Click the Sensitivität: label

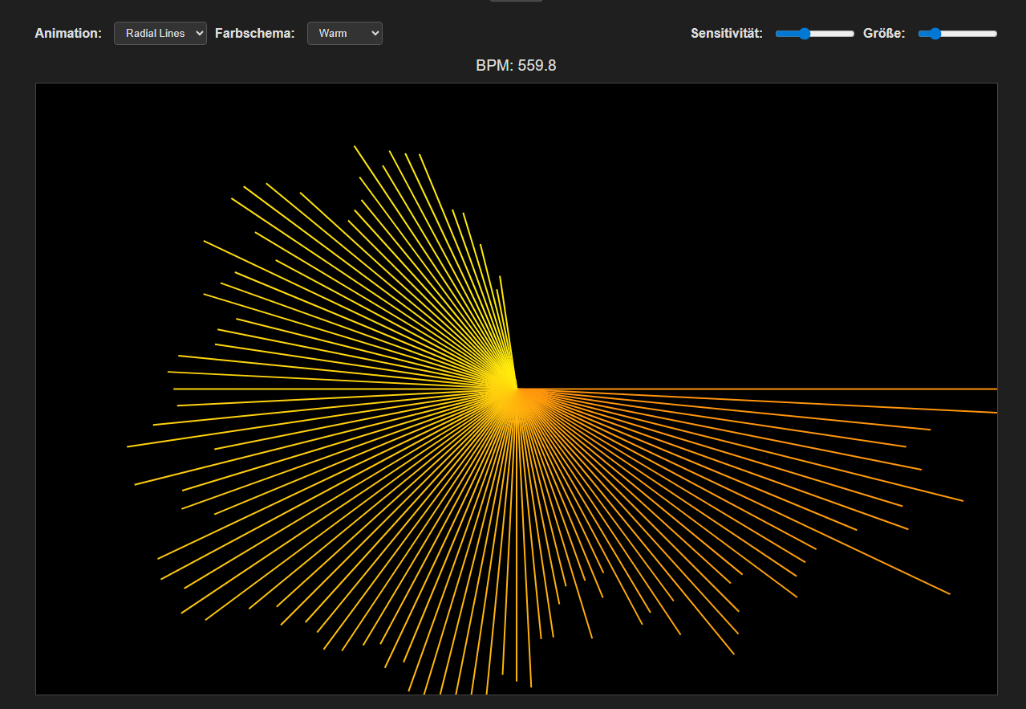coord(727,33)
